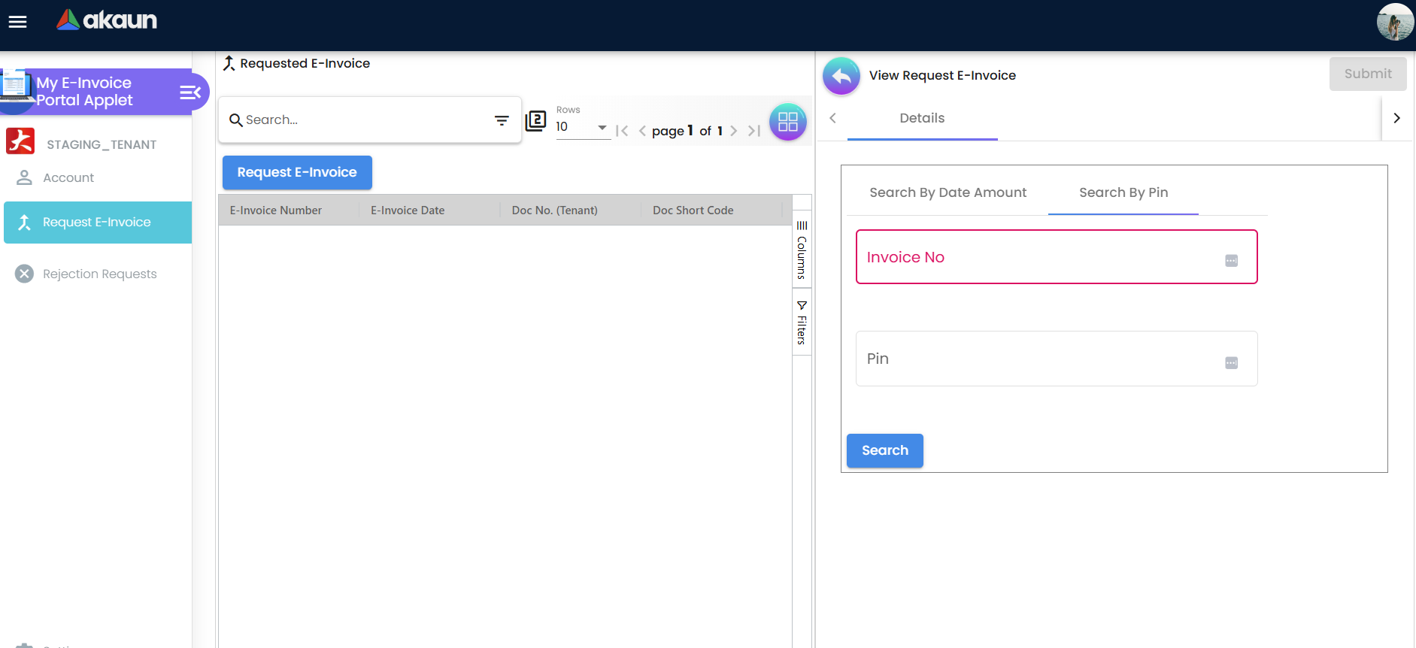Sort by Doc No. (Tenant) column header
Viewport: 1416px width, 648px height.
[x=555, y=210]
